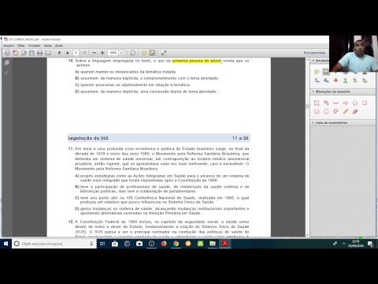
Task: Save the file with the diskette icon
Action: click(31, 53)
